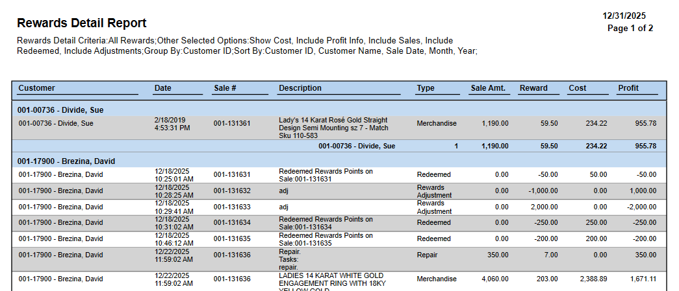This screenshot has height=291, width=679.
Task: Click the Date column header
Action: click(x=162, y=88)
